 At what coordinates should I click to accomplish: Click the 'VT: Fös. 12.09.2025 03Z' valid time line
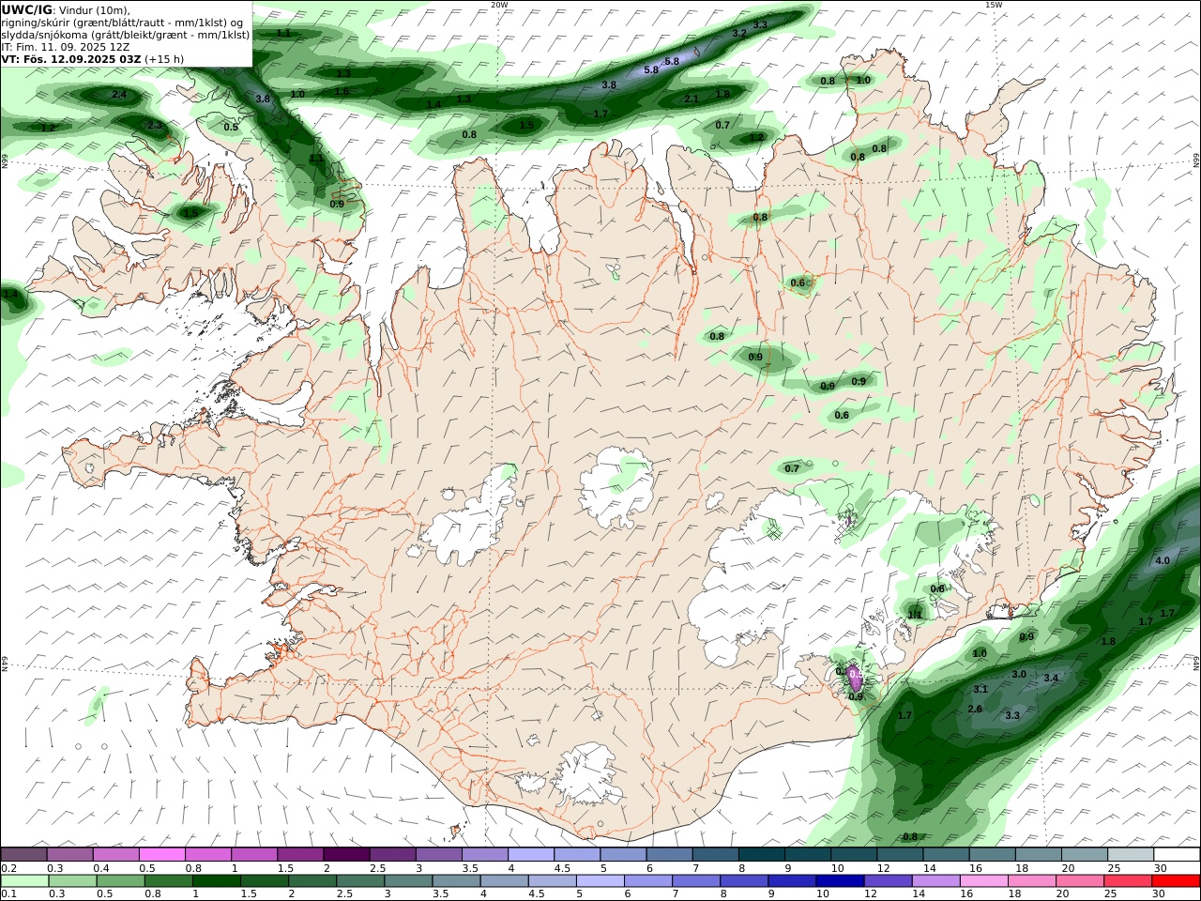tap(92, 58)
